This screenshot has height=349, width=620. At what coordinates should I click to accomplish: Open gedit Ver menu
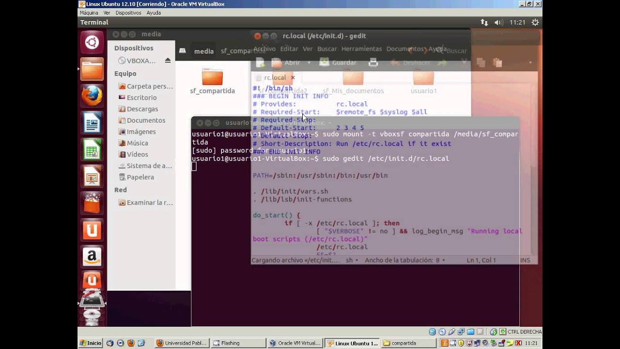(308, 49)
